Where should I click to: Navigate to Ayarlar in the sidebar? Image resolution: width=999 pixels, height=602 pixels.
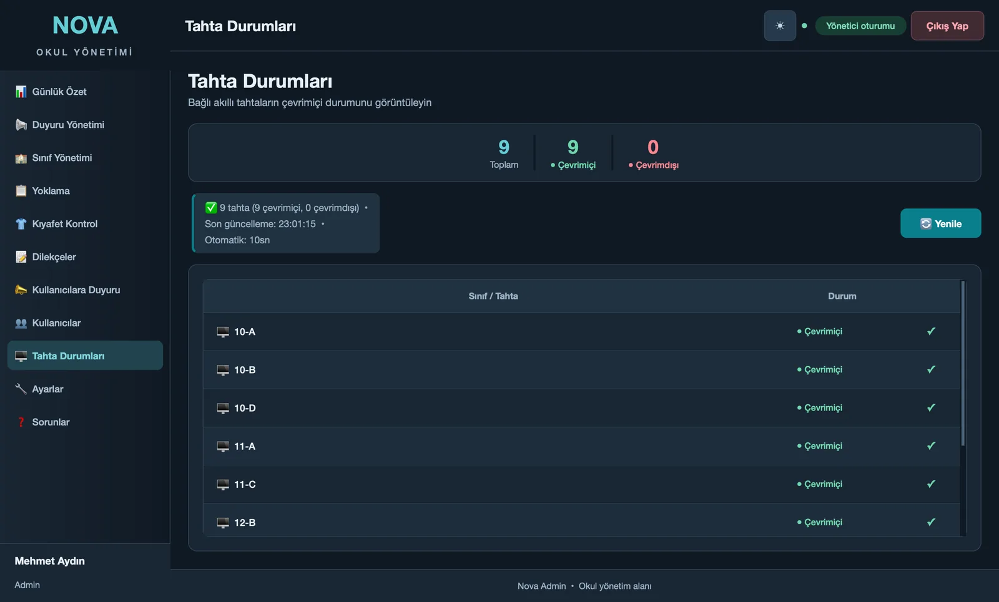[x=85, y=389]
